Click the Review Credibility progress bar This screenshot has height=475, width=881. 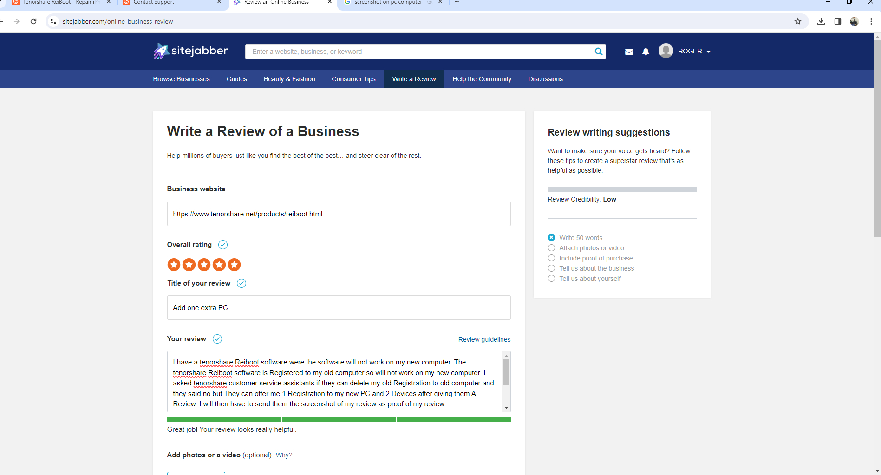[622, 189]
